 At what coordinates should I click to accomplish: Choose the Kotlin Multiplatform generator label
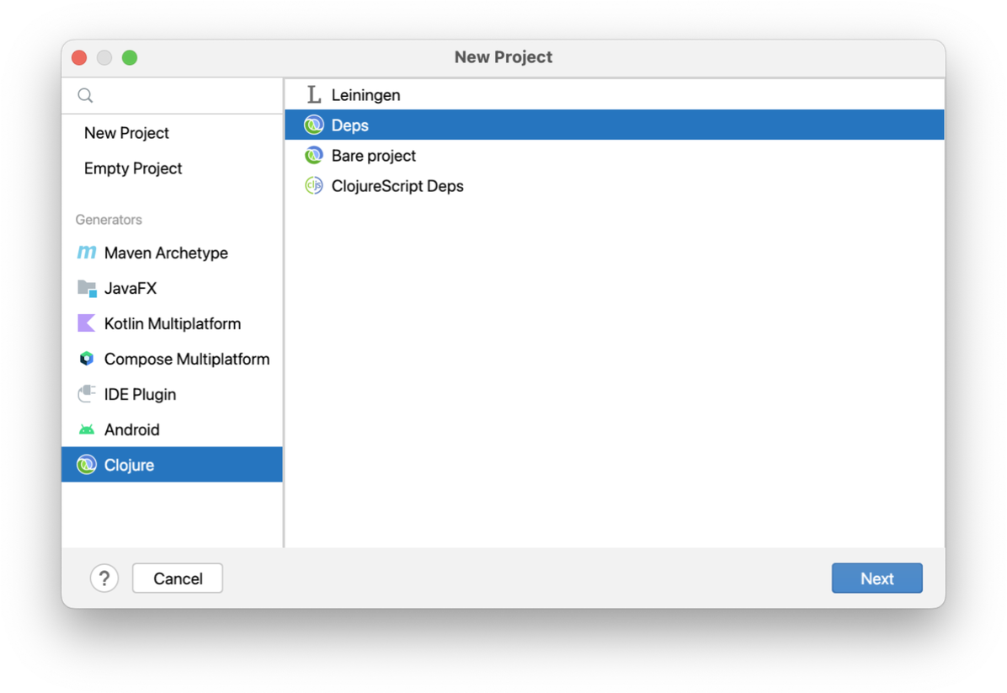[172, 323]
